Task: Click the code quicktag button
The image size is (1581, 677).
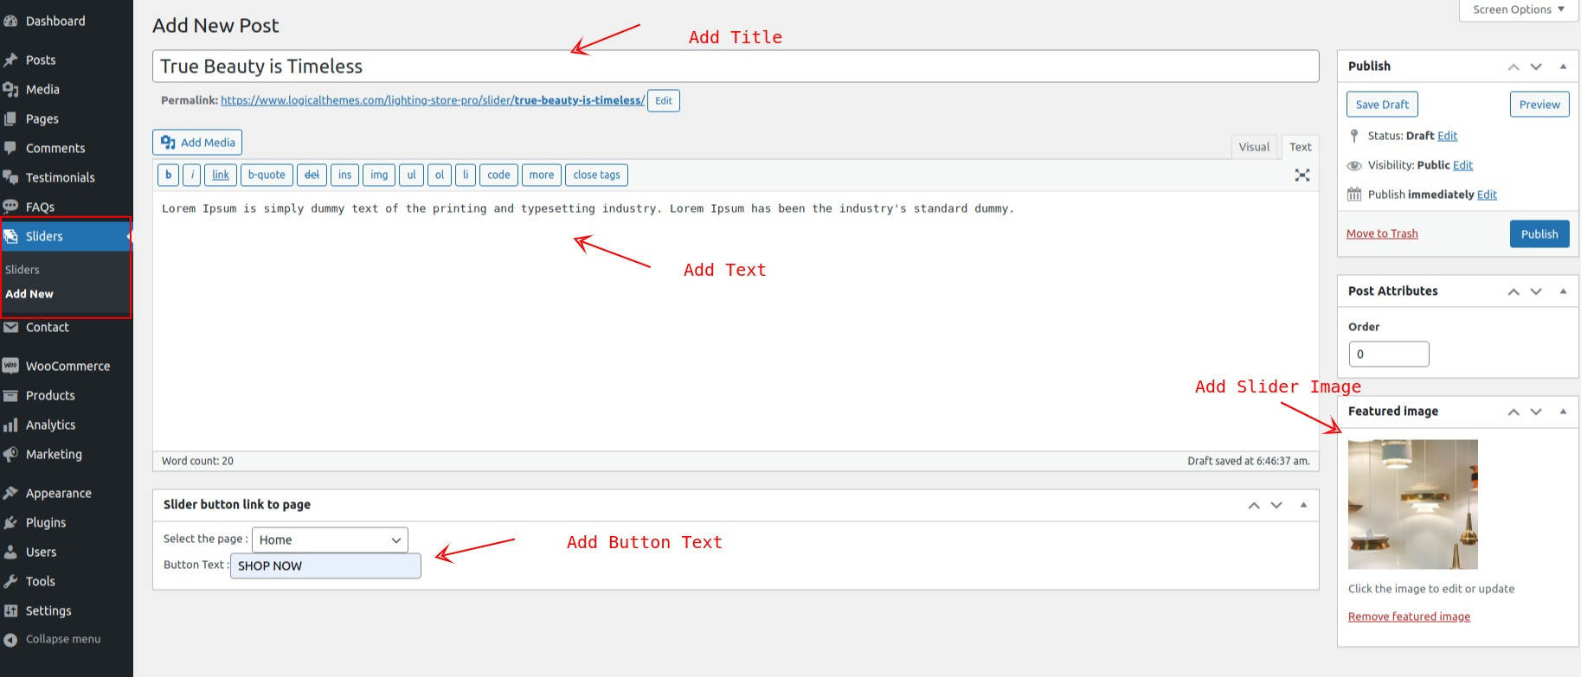Action: [x=498, y=175]
